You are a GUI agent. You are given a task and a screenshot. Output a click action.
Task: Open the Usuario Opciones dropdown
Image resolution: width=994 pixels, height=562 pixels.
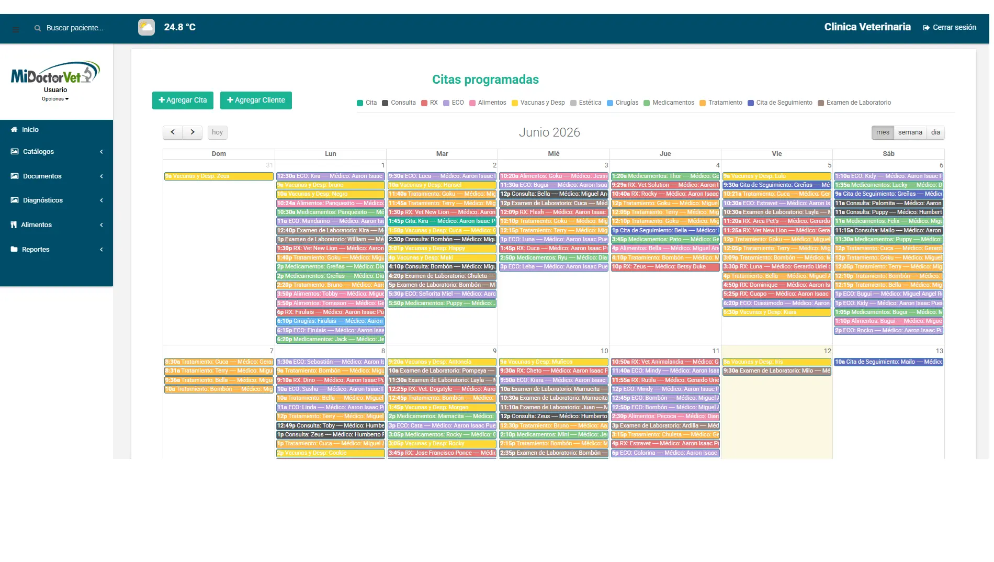pyautogui.click(x=55, y=99)
